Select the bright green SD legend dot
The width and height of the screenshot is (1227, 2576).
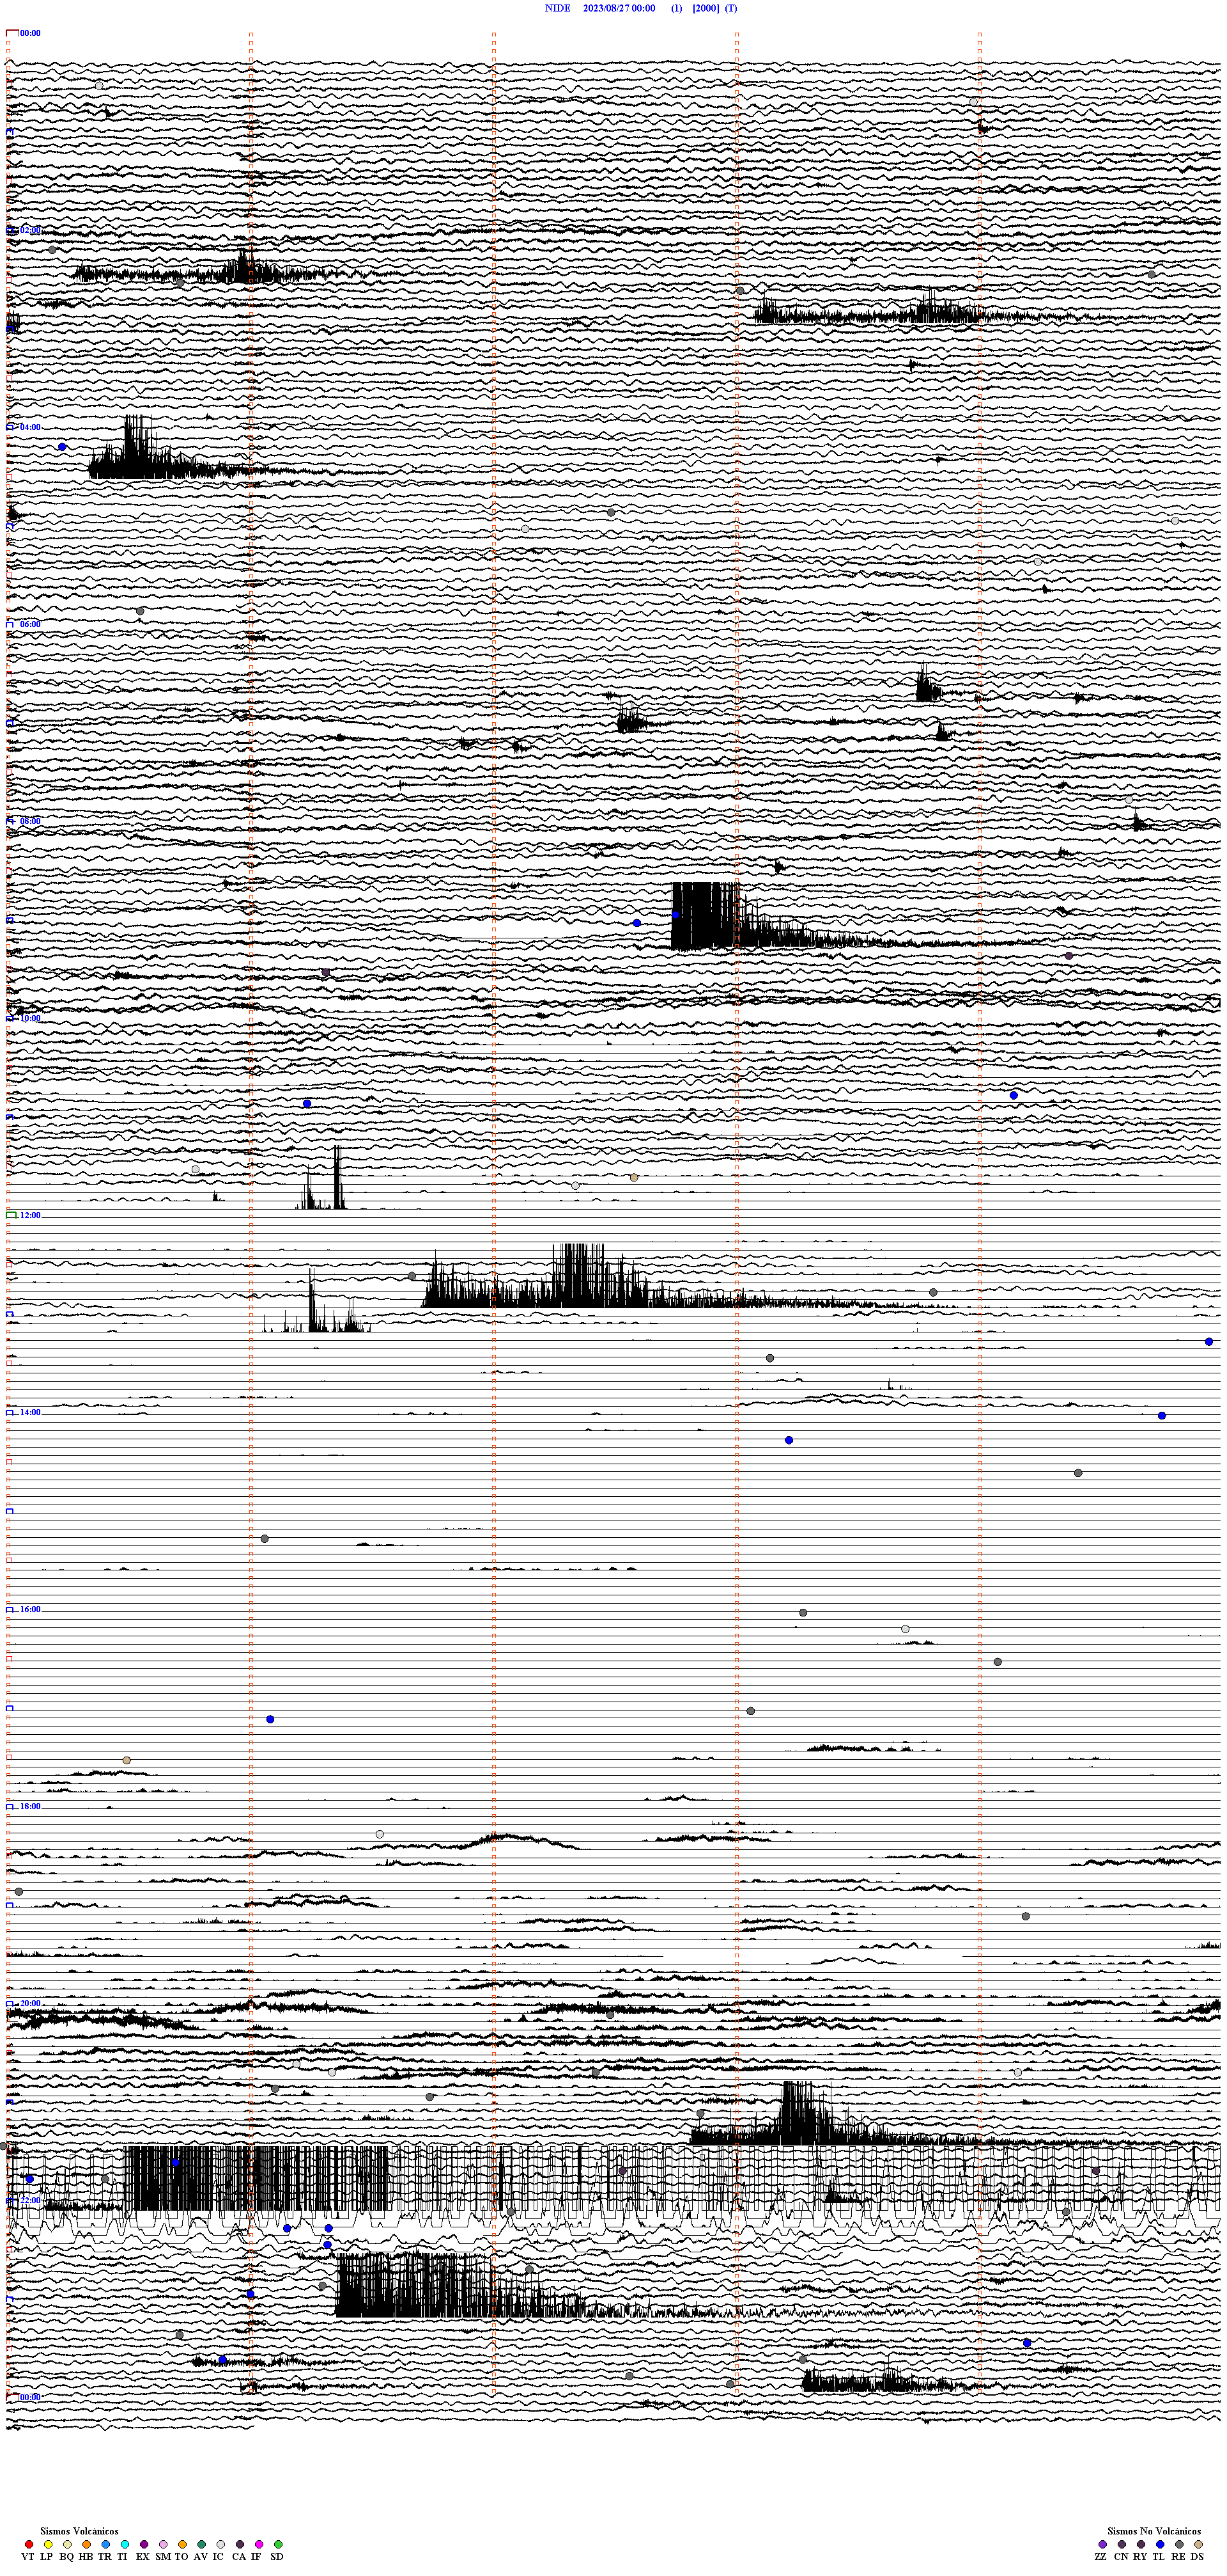(278, 2544)
